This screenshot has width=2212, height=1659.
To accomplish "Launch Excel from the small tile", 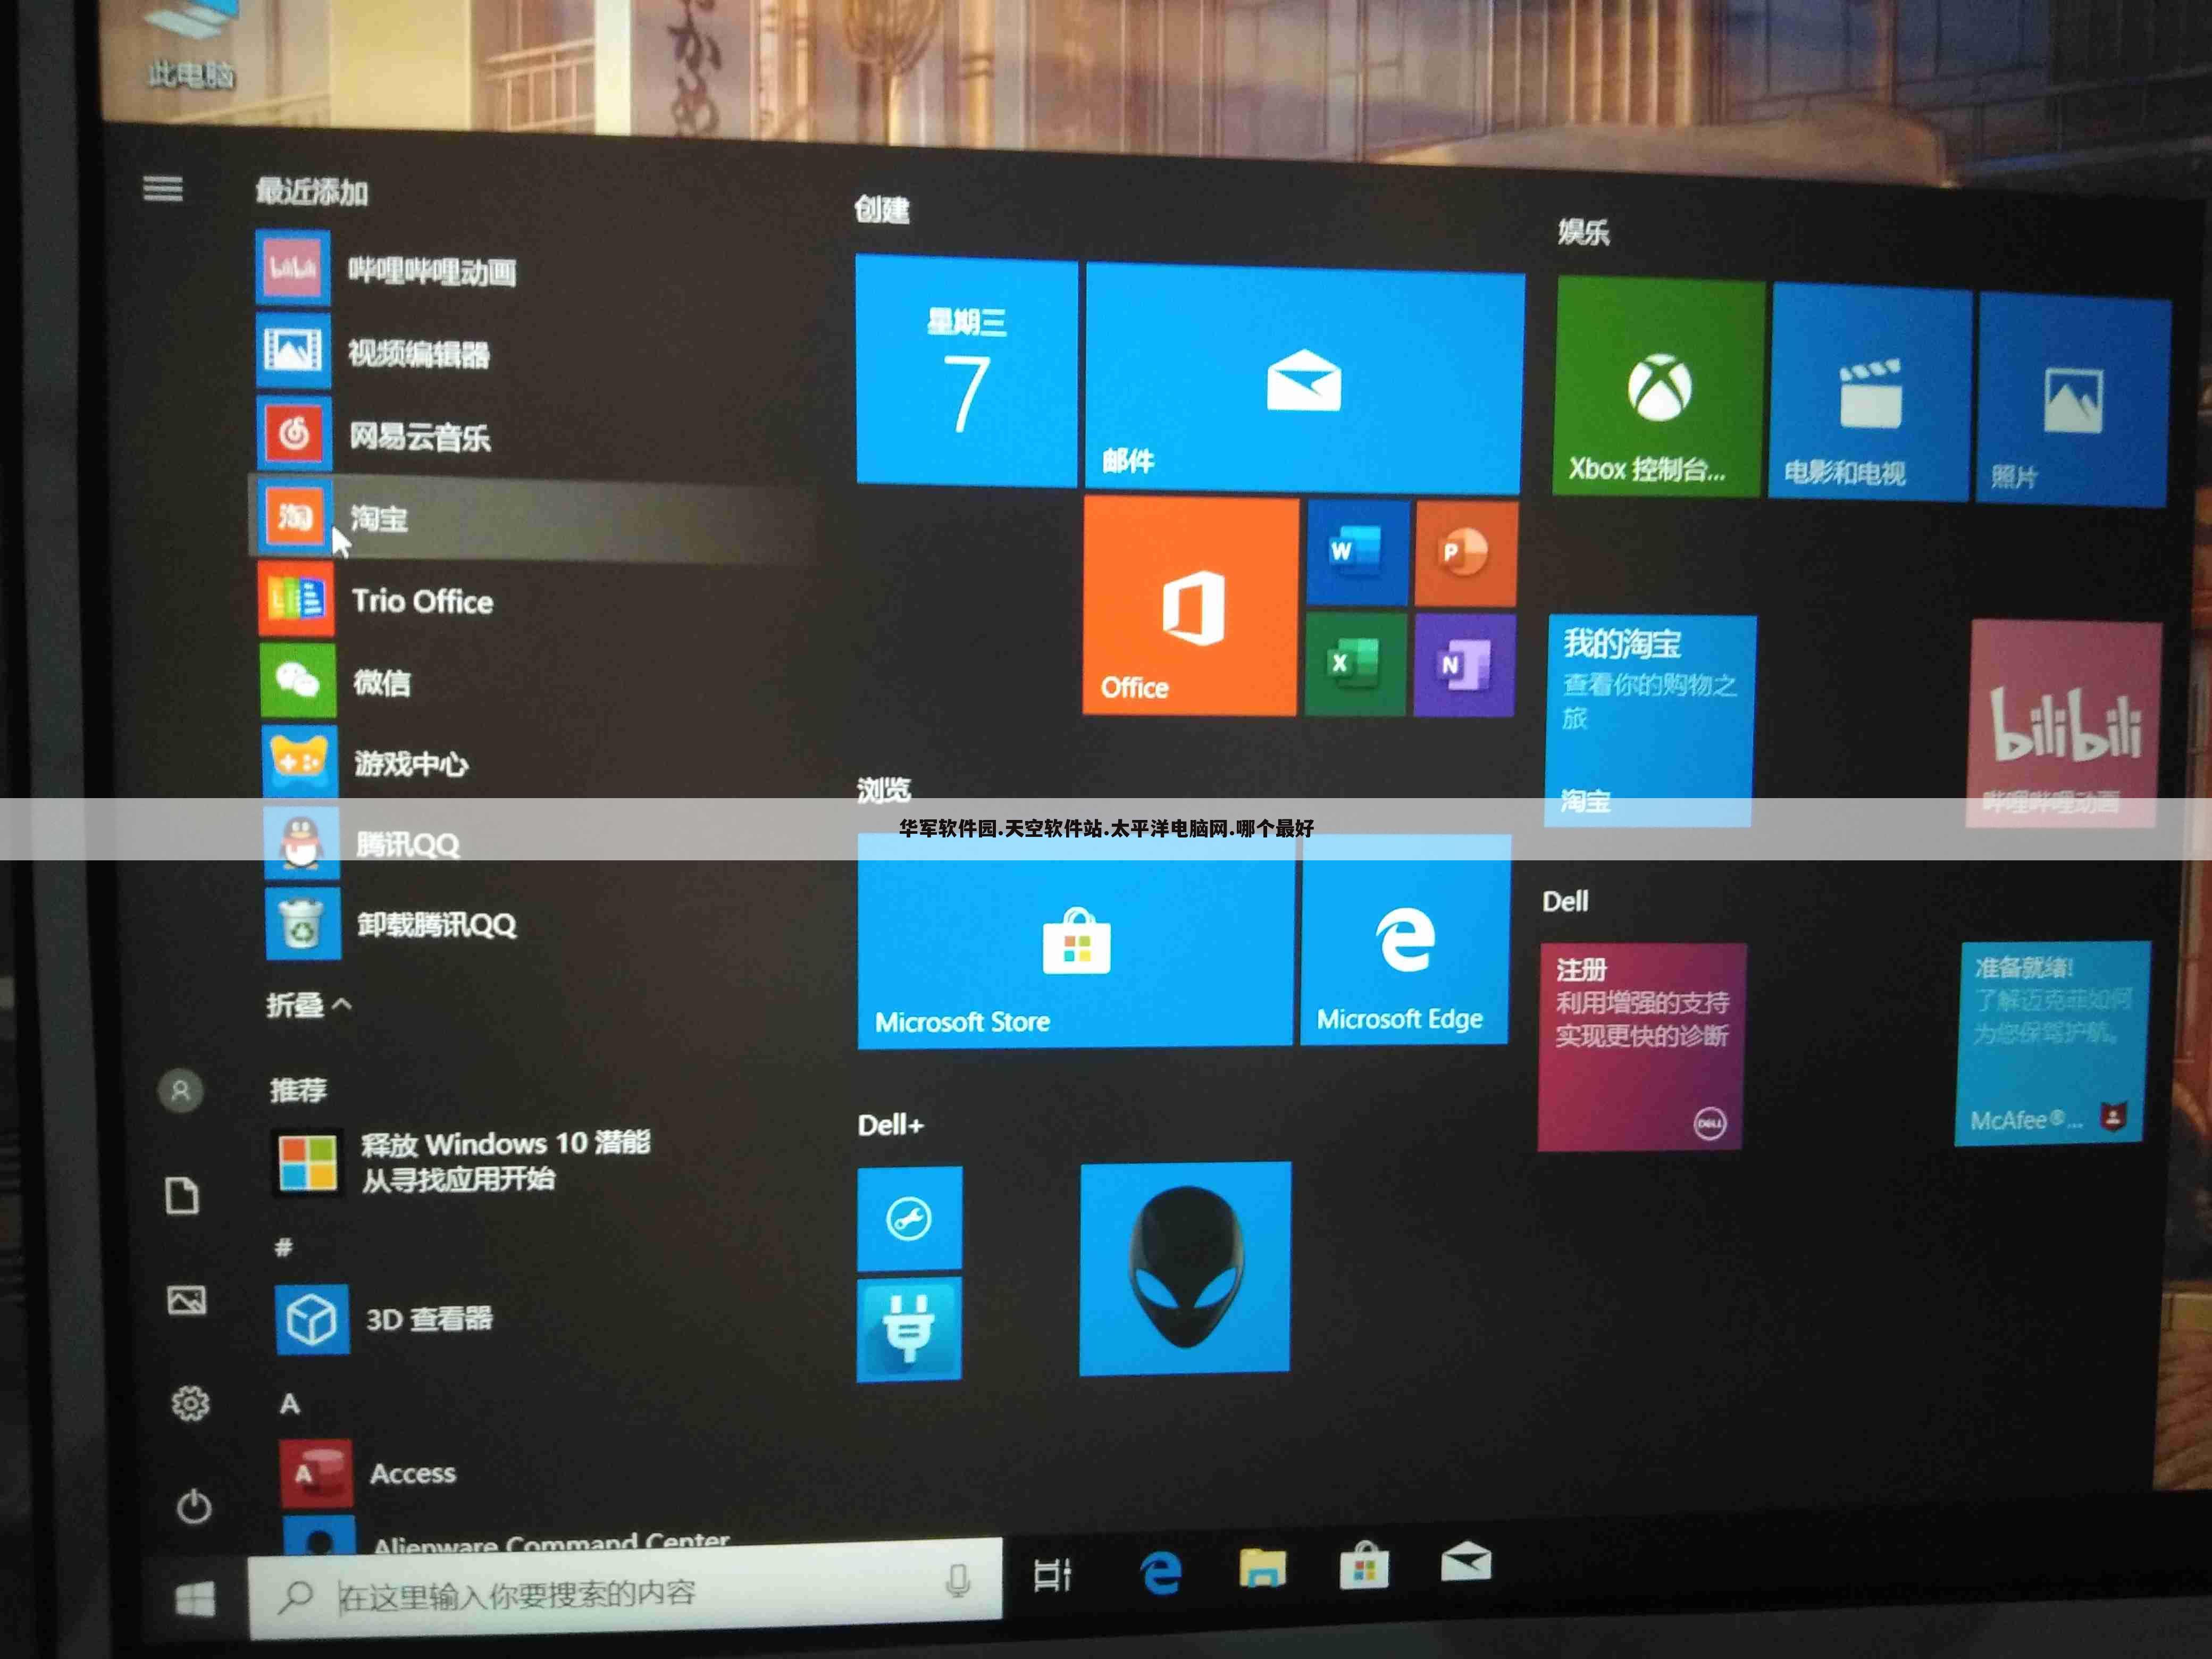I will (1355, 663).
